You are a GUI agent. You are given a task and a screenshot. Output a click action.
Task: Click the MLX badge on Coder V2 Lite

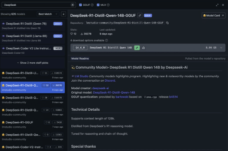pos(58,48)
